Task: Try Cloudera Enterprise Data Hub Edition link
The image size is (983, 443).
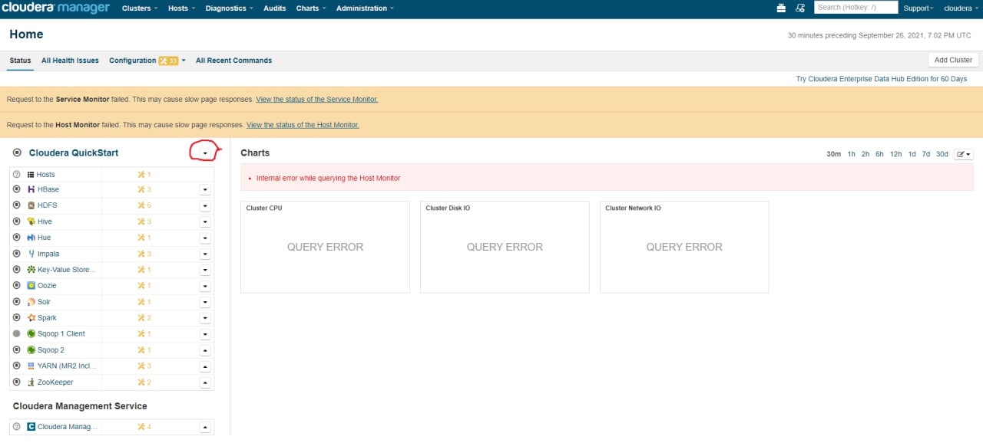Action: 882,79
